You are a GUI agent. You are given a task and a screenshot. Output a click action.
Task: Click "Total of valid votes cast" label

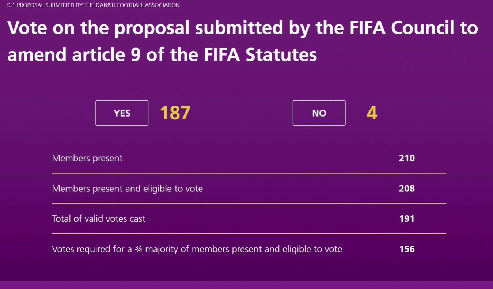pyautogui.click(x=99, y=219)
